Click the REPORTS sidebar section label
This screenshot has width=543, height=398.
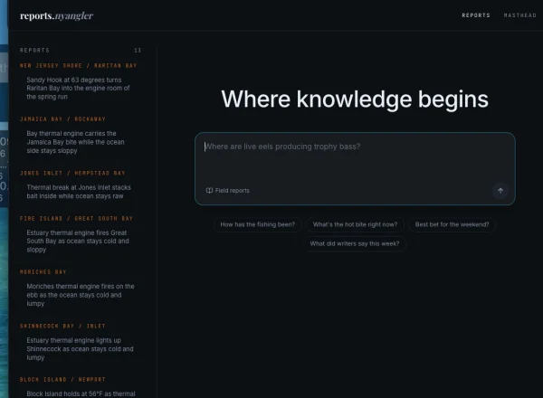pyautogui.click(x=34, y=50)
